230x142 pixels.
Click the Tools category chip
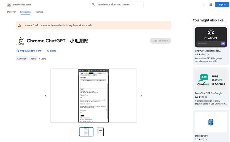pyautogui.click(x=33, y=59)
